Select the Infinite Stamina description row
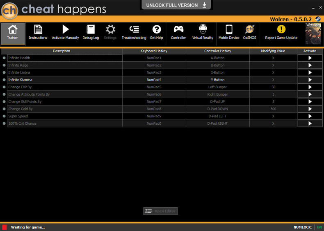324x231 pixels. click(65, 80)
